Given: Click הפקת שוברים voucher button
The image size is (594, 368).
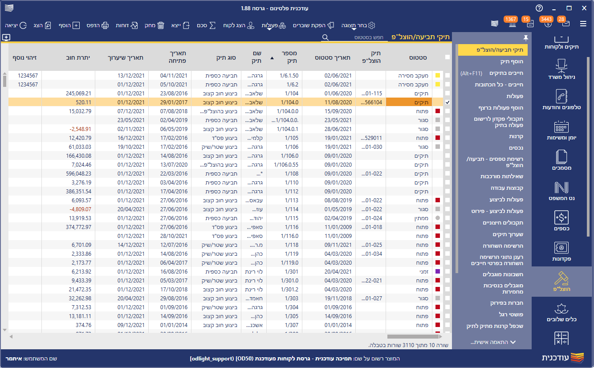Looking at the screenshot, I should pyautogui.click(x=313, y=25).
